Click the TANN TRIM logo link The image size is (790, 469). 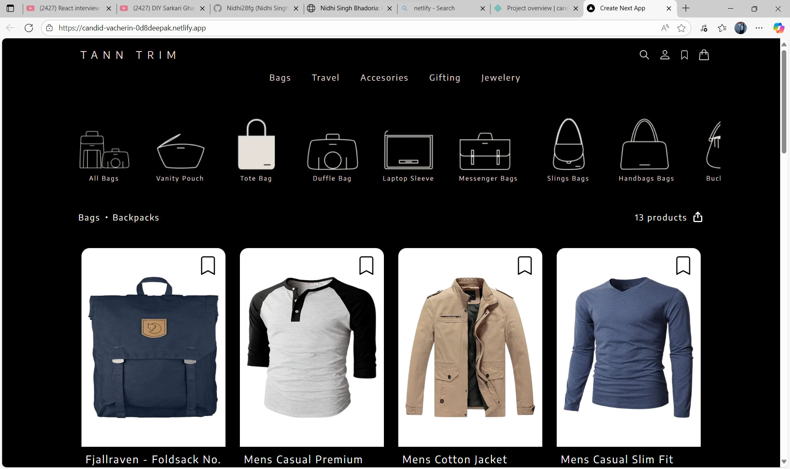pos(129,55)
